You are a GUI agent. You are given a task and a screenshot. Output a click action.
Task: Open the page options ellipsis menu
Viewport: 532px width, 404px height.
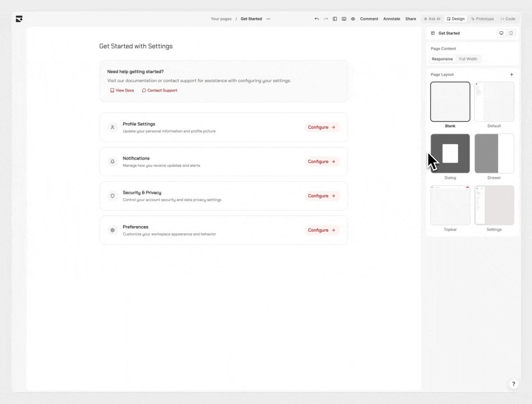click(268, 19)
